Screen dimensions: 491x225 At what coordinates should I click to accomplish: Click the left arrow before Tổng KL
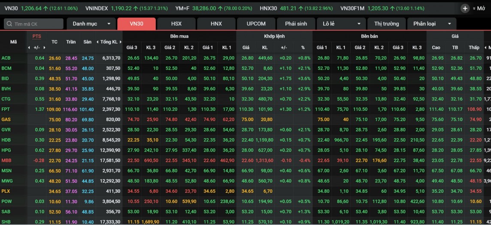(x=98, y=42)
